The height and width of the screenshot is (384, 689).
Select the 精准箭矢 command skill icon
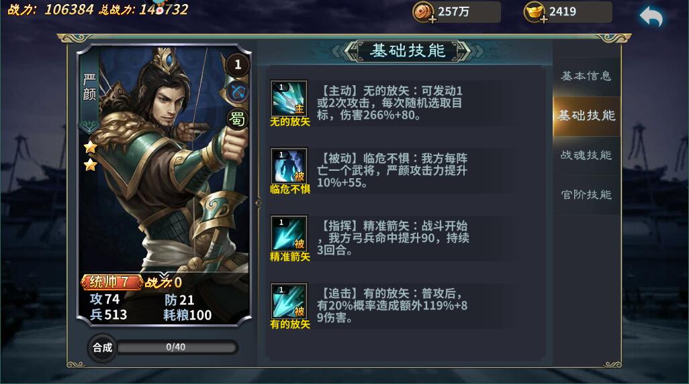click(289, 233)
